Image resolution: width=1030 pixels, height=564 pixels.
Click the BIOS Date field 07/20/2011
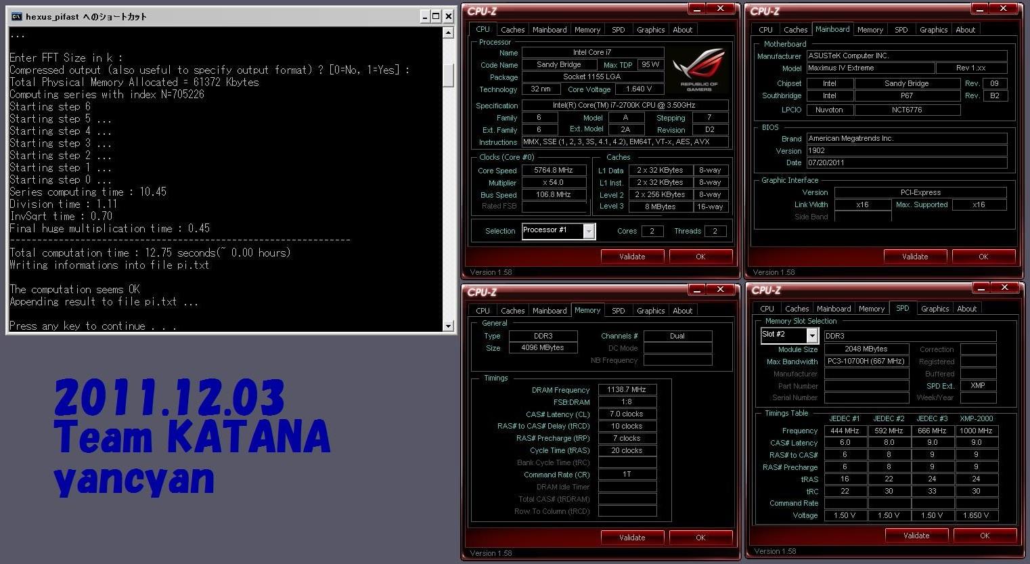(906, 163)
